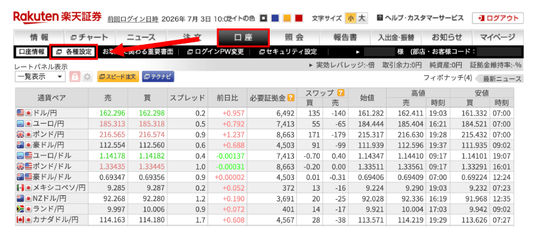Open the 口座 tab
This screenshot has width=537, height=235.
[243, 37]
